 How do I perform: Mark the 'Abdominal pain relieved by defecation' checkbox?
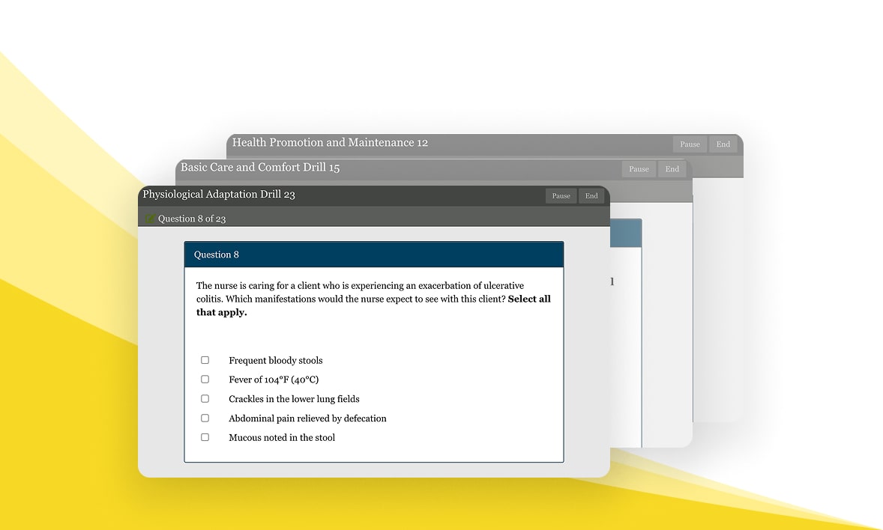pyautogui.click(x=205, y=418)
